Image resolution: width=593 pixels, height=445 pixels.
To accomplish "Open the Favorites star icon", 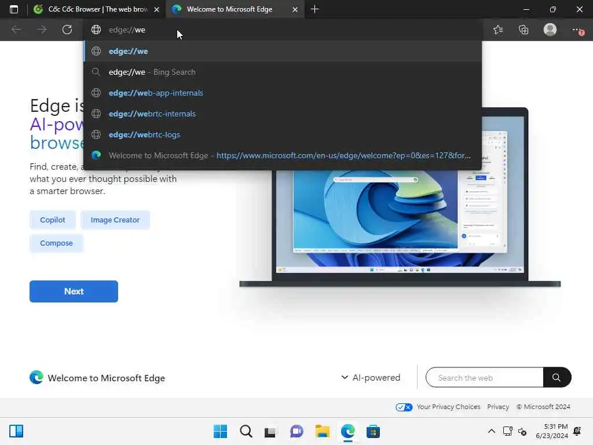I will click(498, 30).
